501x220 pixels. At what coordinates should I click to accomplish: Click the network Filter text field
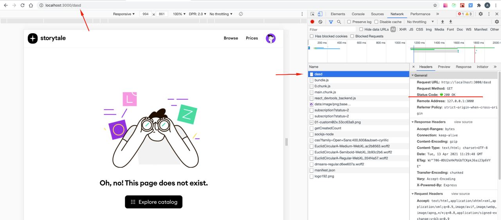click(x=333, y=29)
